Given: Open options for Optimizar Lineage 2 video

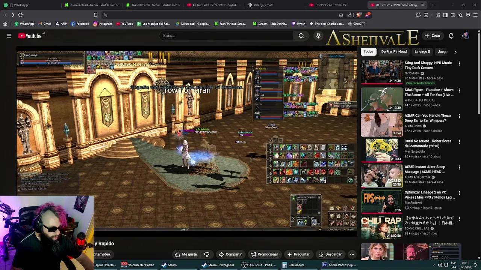Looking at the screenshot, I should pyautogui.click(x=459, y=193).
